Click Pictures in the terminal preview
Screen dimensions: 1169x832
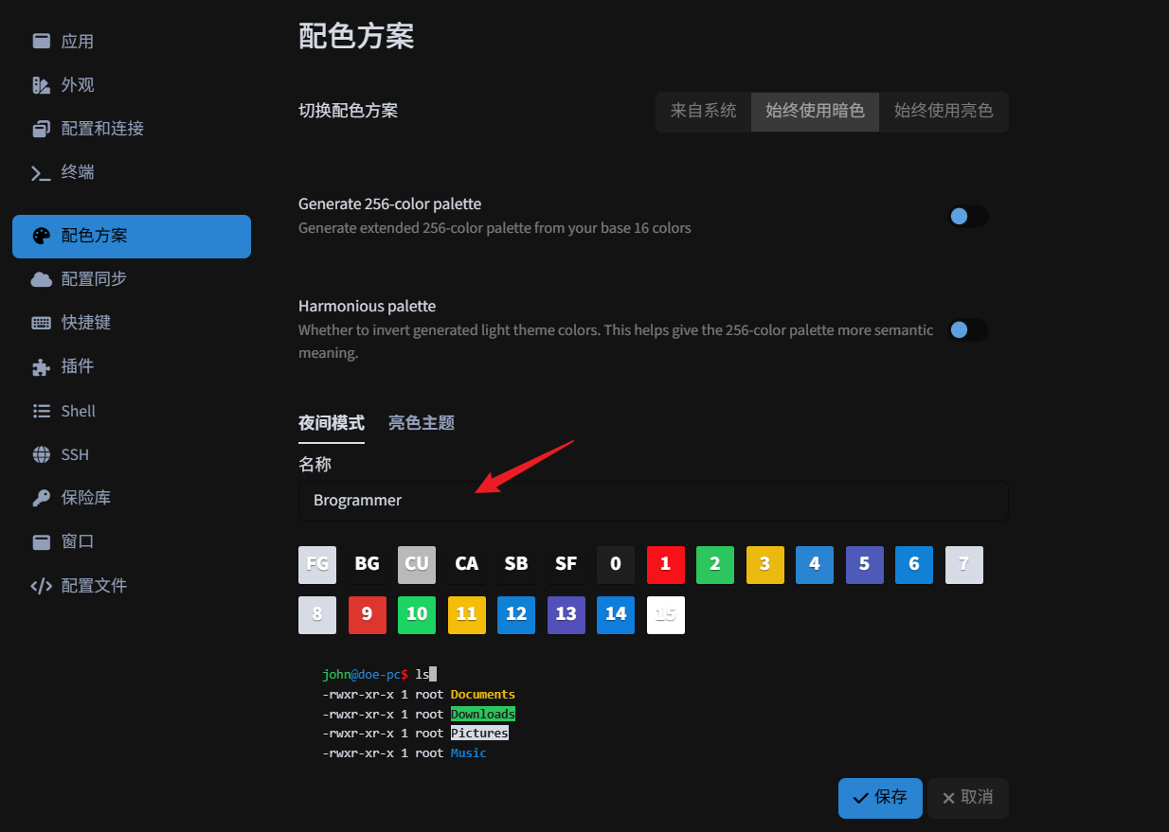(x=479, y=734)
